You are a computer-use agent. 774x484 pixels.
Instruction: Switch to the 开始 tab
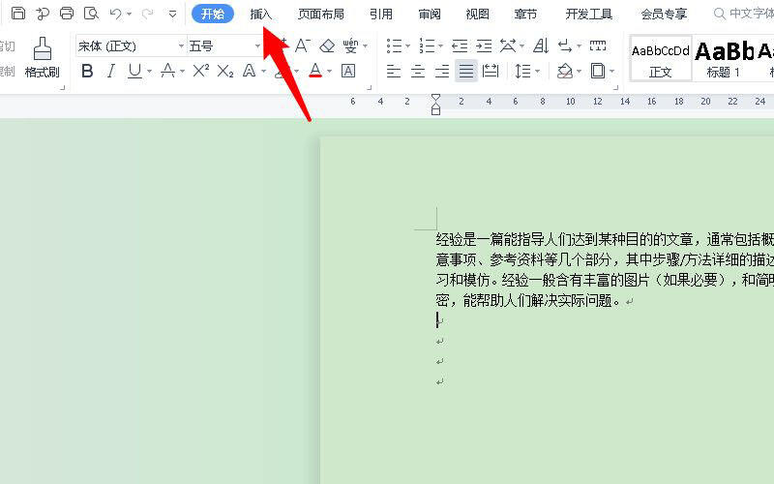[x=213, y=14]
